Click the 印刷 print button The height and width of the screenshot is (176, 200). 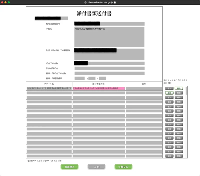[x=96, y=167]
